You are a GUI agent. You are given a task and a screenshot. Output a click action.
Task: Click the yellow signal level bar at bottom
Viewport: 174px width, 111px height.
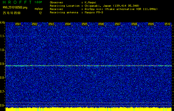click(89, 109)
